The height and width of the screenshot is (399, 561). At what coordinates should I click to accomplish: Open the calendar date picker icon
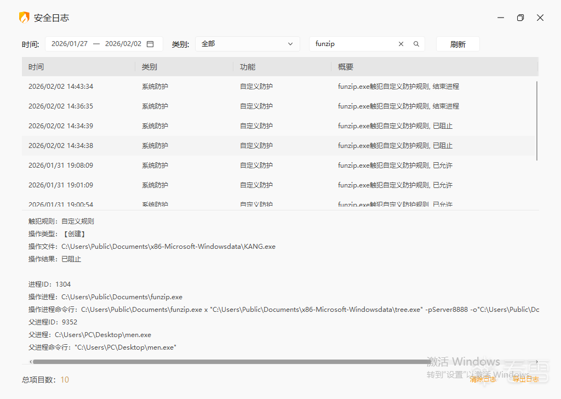click(150, 44)
